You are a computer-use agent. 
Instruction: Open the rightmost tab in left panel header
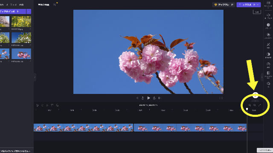pos(21,5)
